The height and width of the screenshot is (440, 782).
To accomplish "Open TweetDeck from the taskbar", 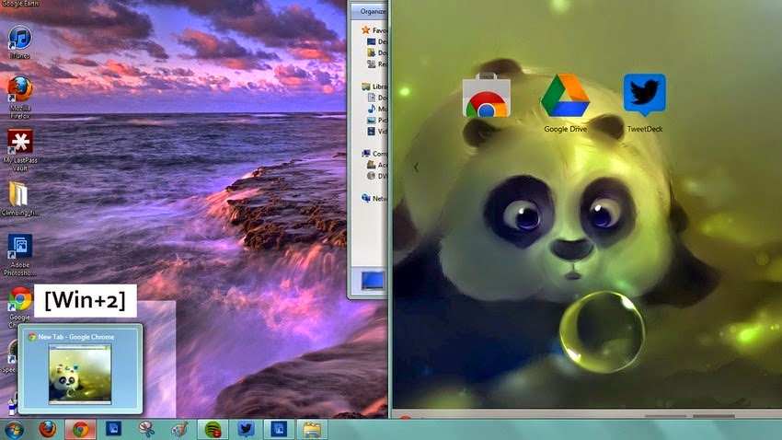I will tap(246, 429).
